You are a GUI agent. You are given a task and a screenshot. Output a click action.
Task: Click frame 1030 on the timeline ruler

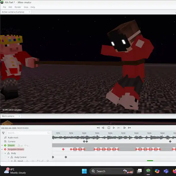pyautogui.click(x=110, y=133)
